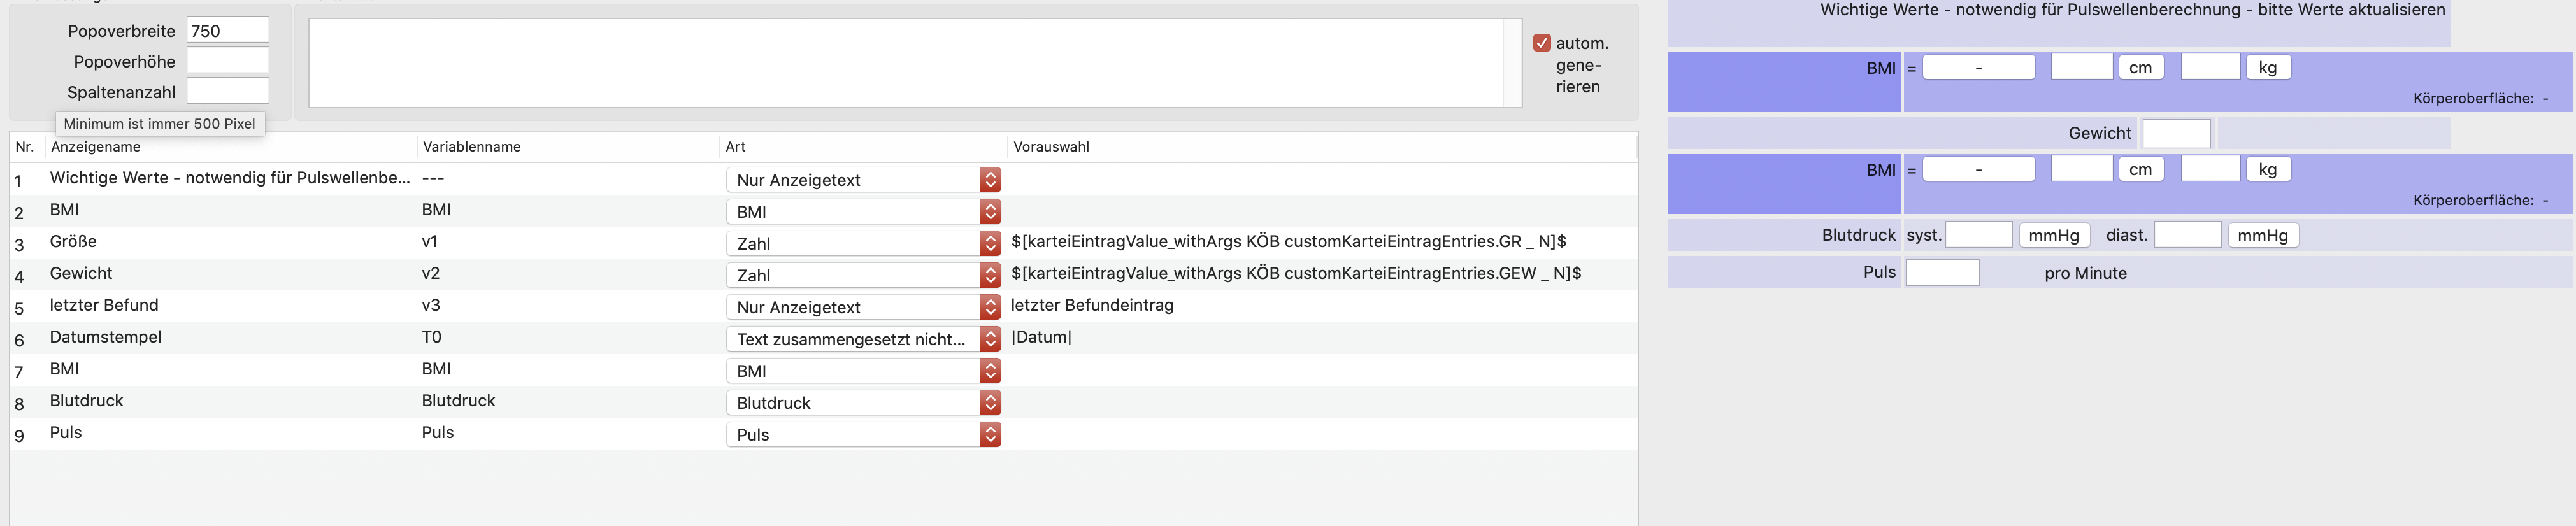Click the first BMI result field in preview
The height and width of the screenshot is (526, 2576).
[x=1978, y=67]
